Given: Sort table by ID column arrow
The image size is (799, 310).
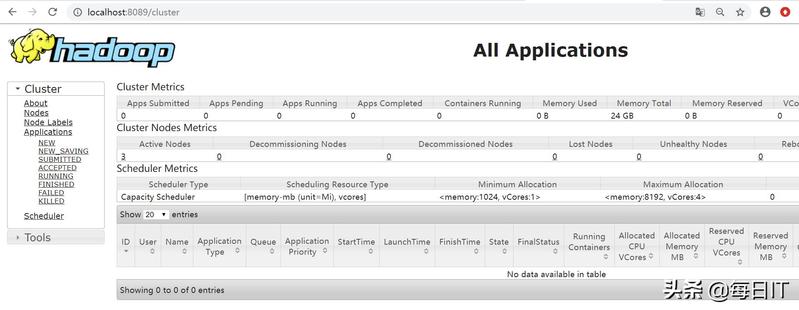Looking at the screenshot, I should (x=126, y=251).
